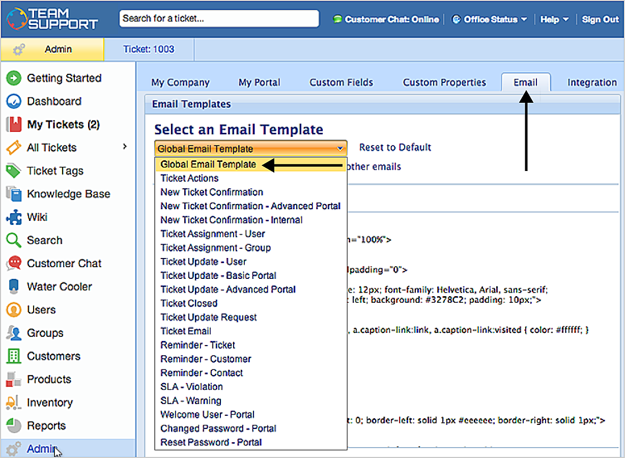Click the Dashboard gauge icon
Viewport: 625px width, 458px height.
[13, 101]
